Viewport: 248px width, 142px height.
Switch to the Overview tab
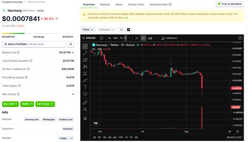89,5
